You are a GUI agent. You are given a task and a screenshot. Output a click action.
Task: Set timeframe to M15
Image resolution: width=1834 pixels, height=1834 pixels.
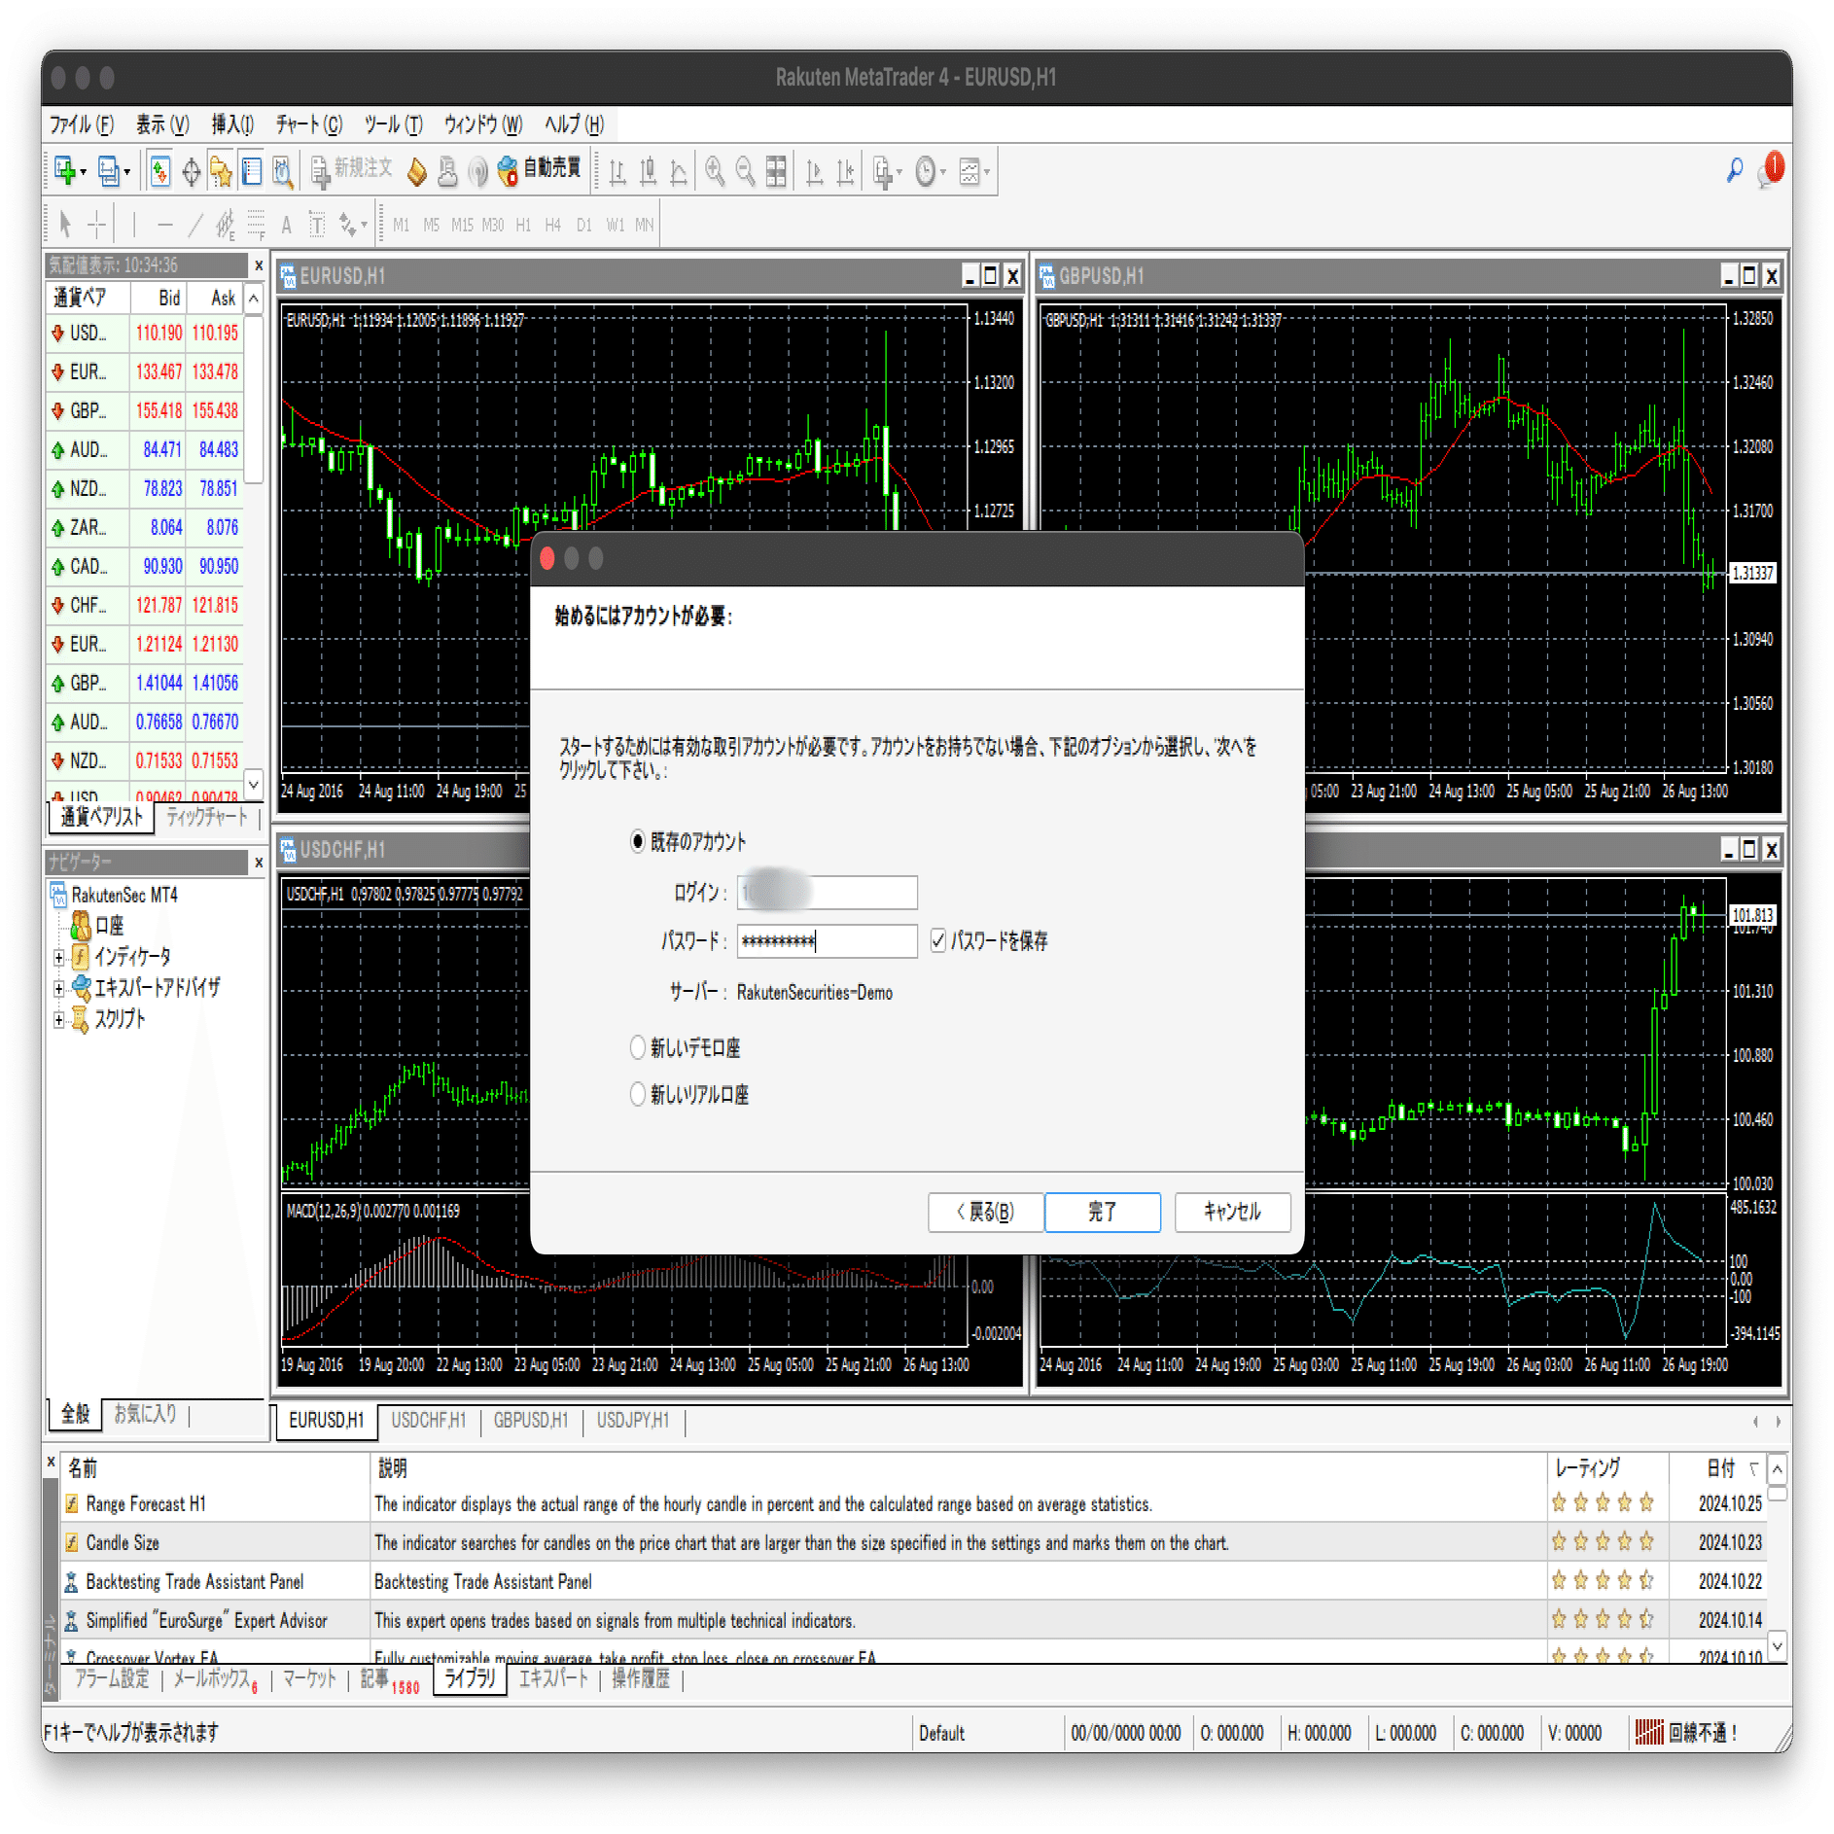pyautogui.click(x=462, y=225)
